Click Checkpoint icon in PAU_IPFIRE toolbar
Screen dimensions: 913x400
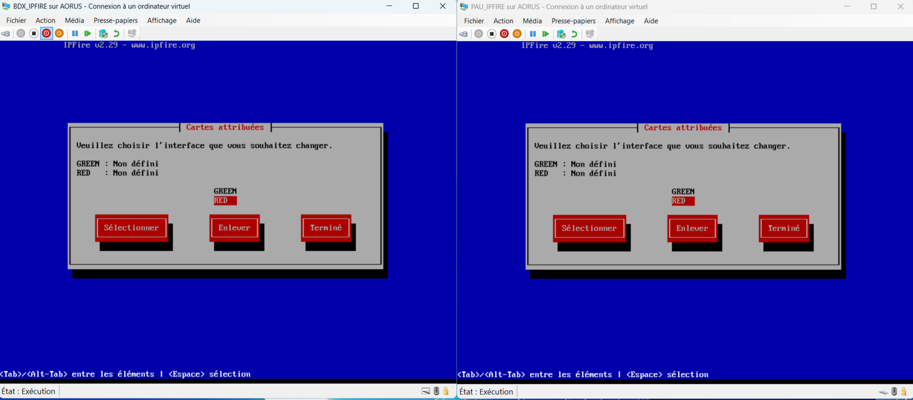pos(561,34)
